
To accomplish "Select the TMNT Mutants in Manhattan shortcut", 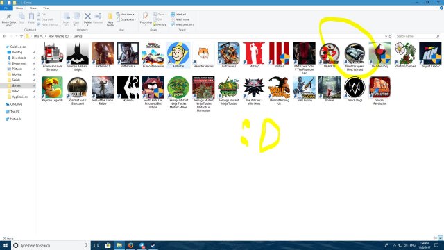I will pyautogui.click(x=203, y=94).
